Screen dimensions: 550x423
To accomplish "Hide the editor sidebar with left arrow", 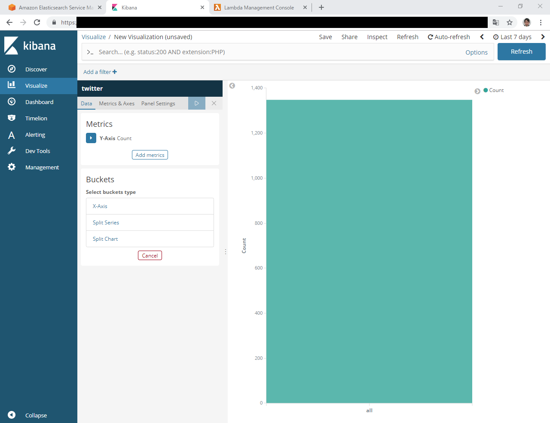I will (232, 86).
